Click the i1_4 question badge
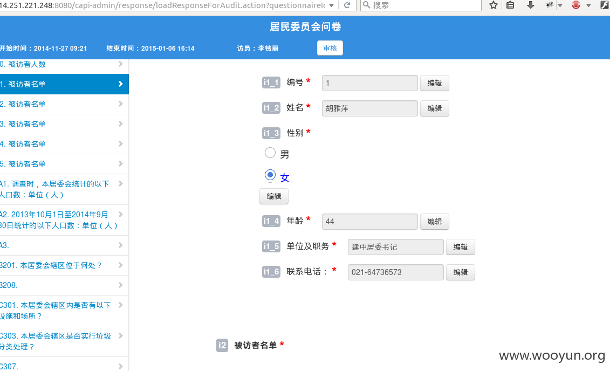Image resolution: width=610 pixels, height=371 pixels. click(271, 221)
